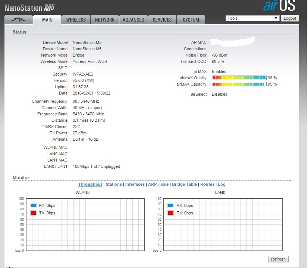Click Antenna value Built in - 16 dBi
Image resolution: width=308 pixels, height=268 pixels.
(x=86, y=139)
